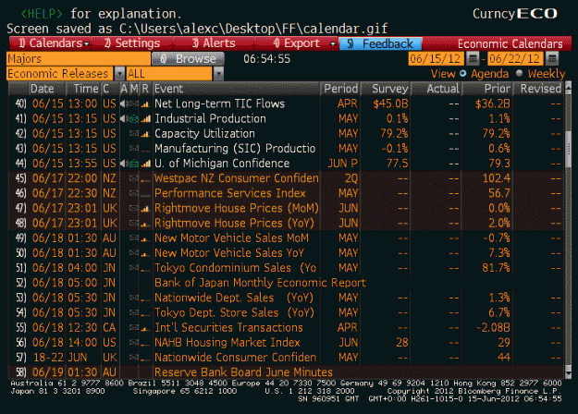The width and height of the screenshot is (578, 414).
Task: Click envelope icon for NAHB Housing Market Index
Action: pos(134,342)
